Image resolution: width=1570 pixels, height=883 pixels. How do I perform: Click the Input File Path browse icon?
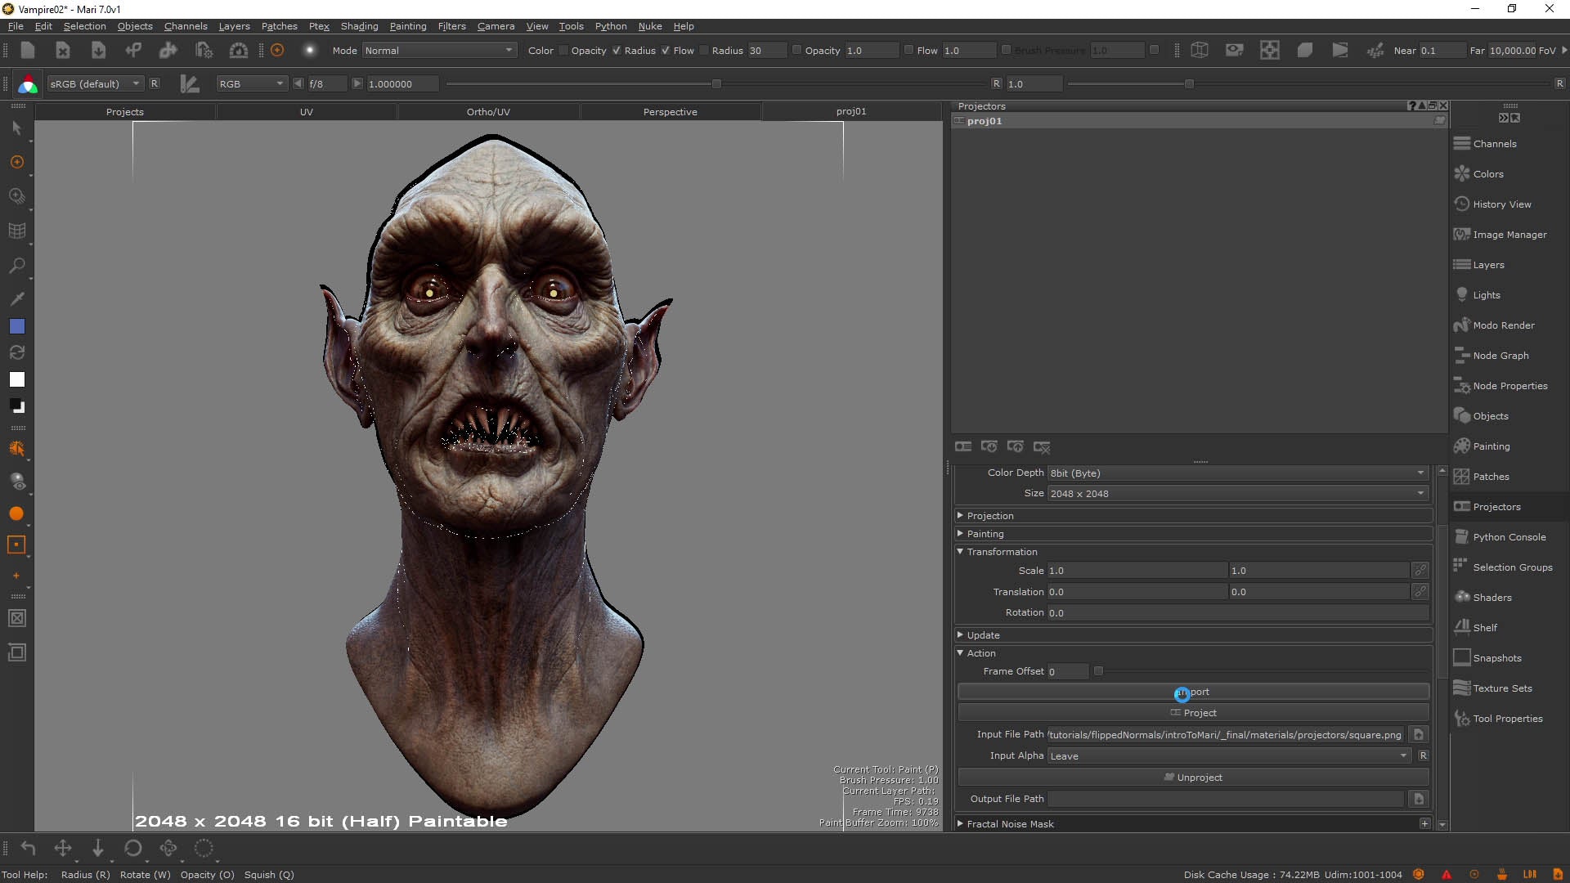tap(1419, 734)
